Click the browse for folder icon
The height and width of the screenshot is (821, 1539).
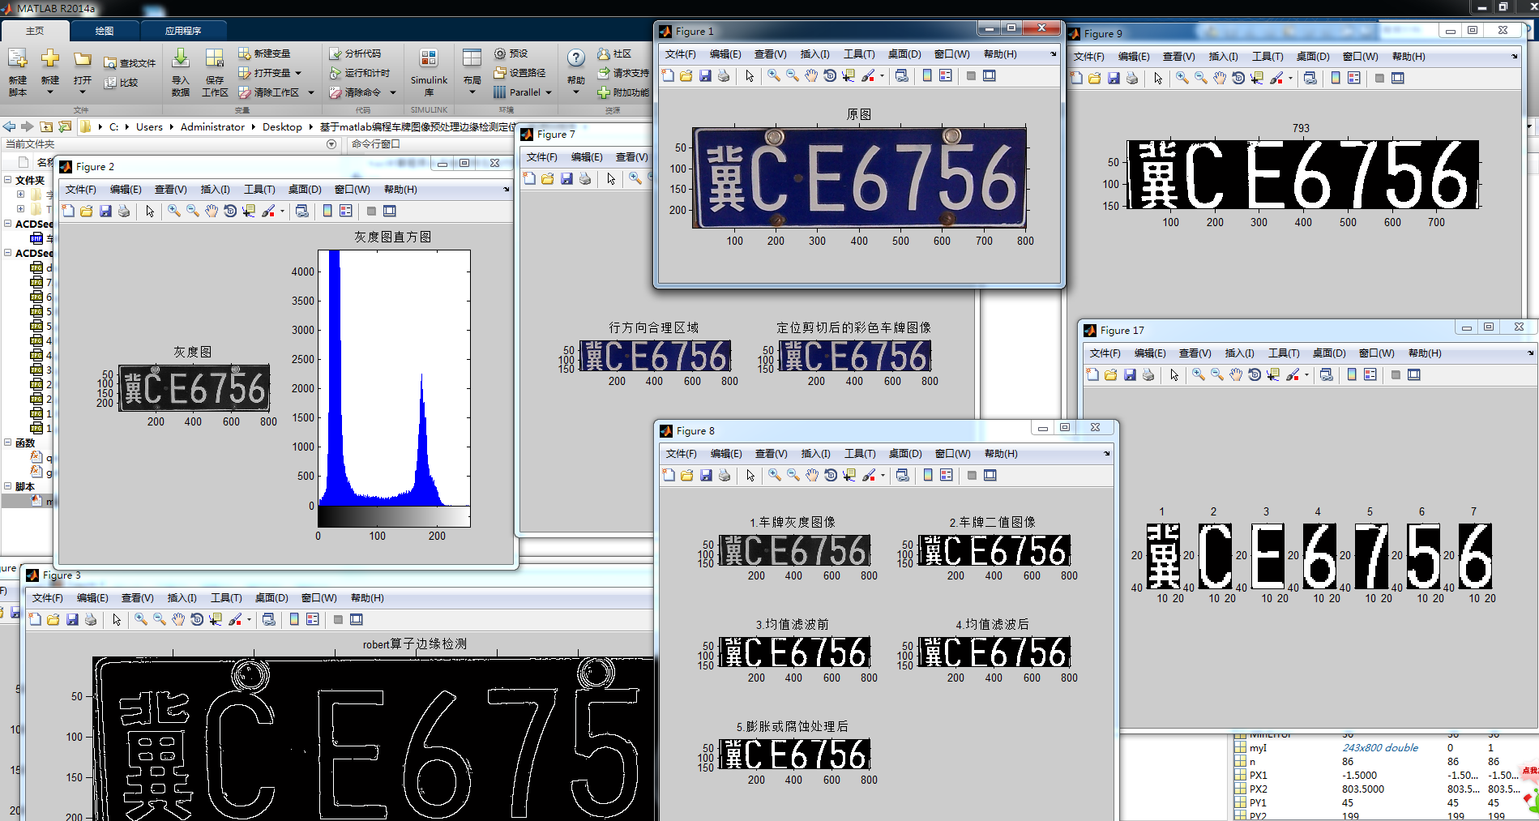(x=65, y=126)
